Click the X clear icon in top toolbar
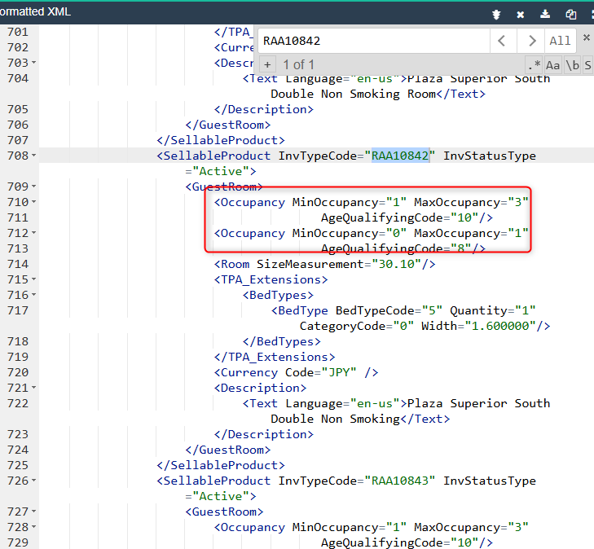This screenshot has width=594, height=549. point(521,14)
